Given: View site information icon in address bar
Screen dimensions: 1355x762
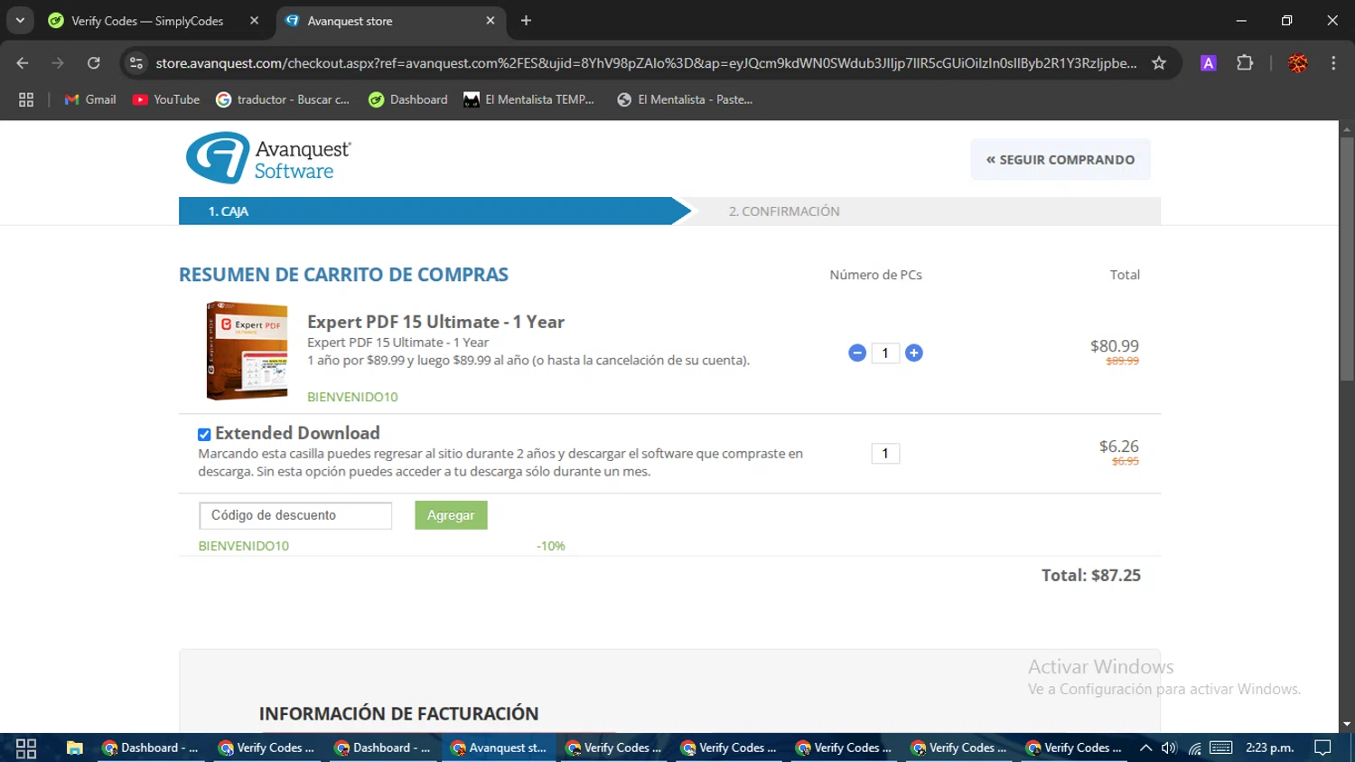Looking at the screenshot, I should (x=136, y=63).
